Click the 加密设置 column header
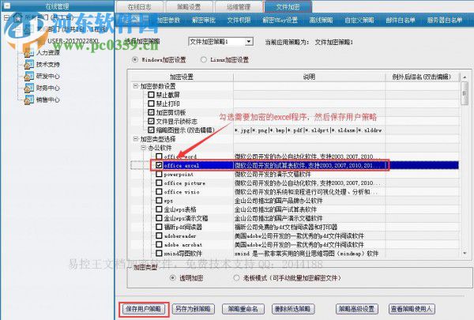This screenshot has width=474, height=320. (x=182, y=77)
